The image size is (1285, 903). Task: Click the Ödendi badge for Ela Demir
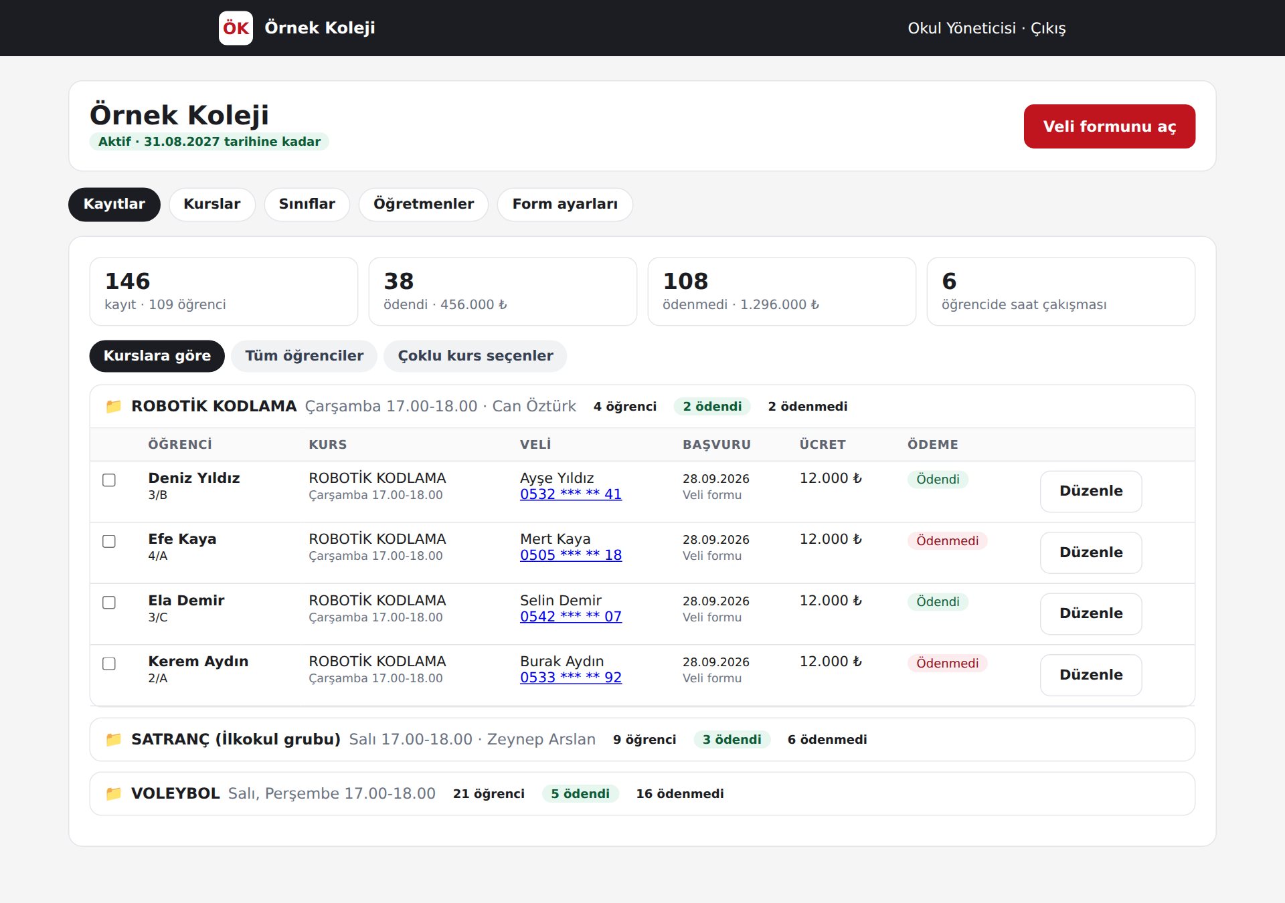(938, 602)
